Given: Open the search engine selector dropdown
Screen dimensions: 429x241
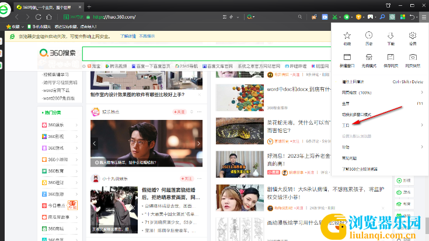Looking at the screenshot, I should pos(250,17).
